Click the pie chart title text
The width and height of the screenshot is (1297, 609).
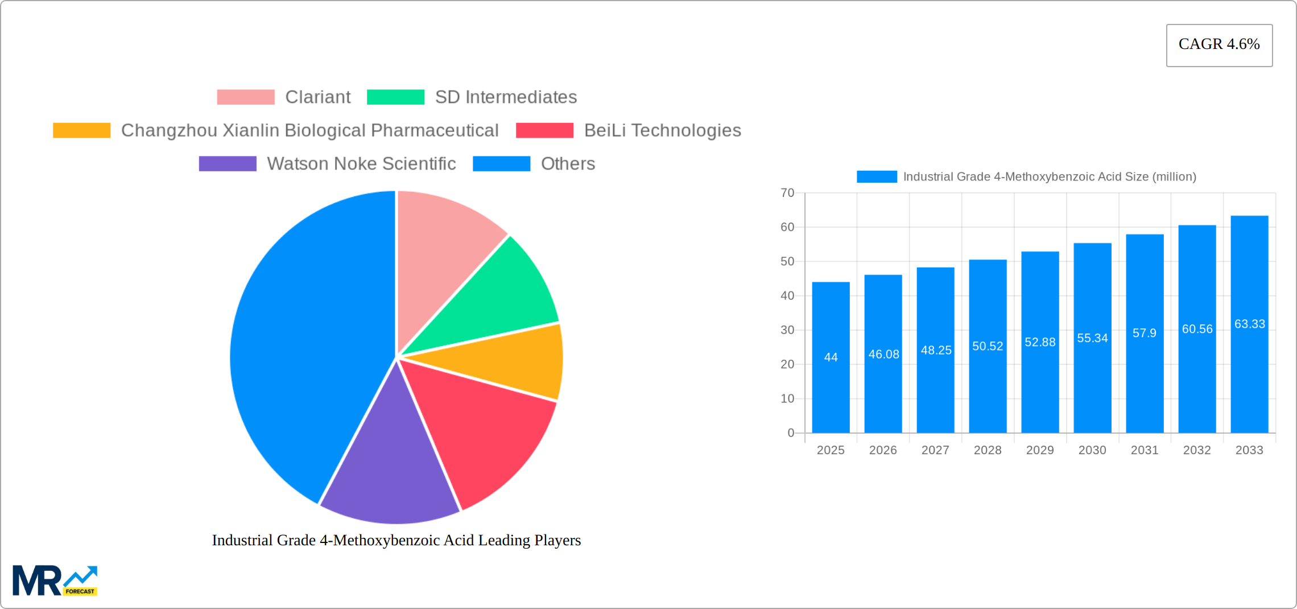tap(396, 540)
